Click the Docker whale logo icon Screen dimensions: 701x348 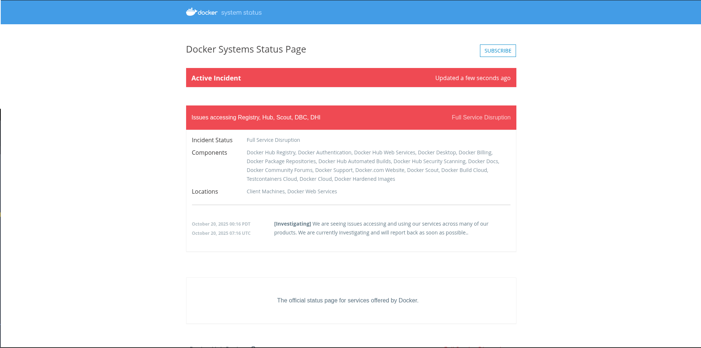click(191, 12)
